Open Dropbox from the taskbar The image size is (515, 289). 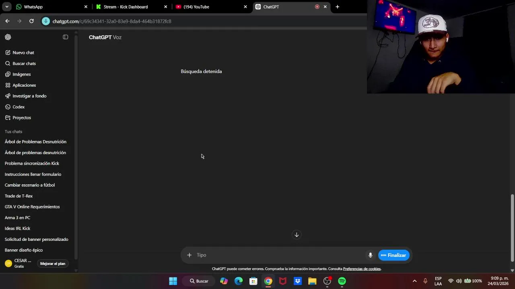[298, 281]
